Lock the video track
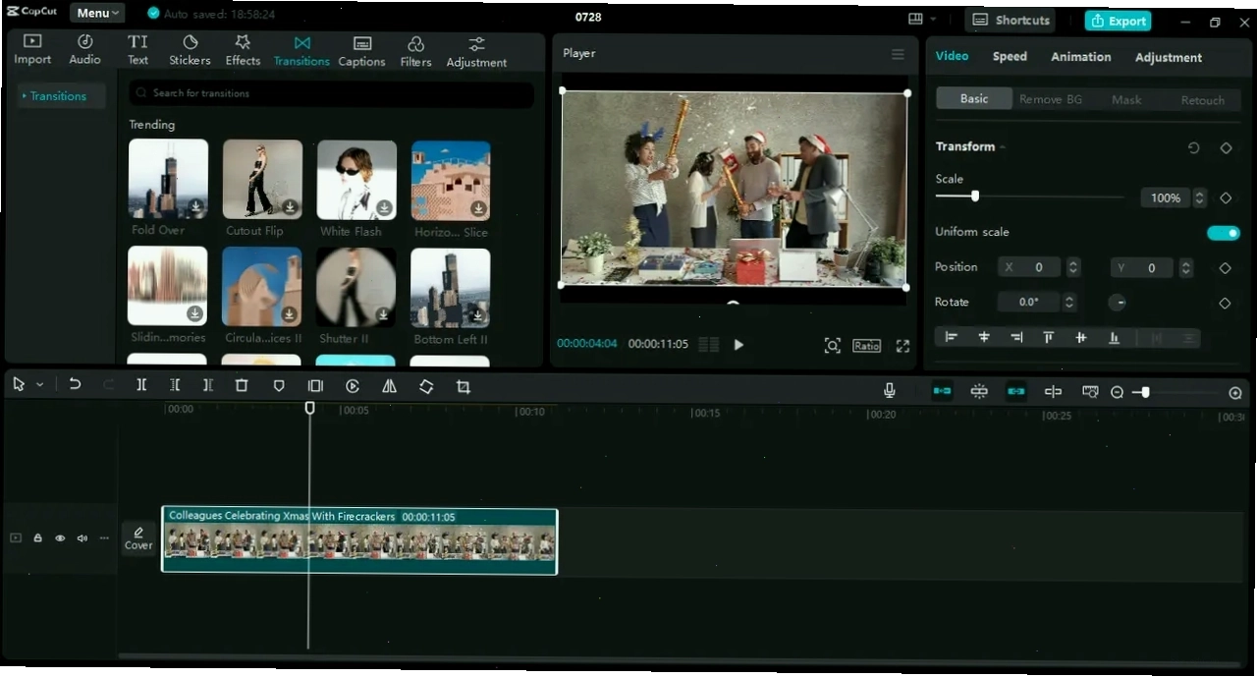 [x=37, y=538]
